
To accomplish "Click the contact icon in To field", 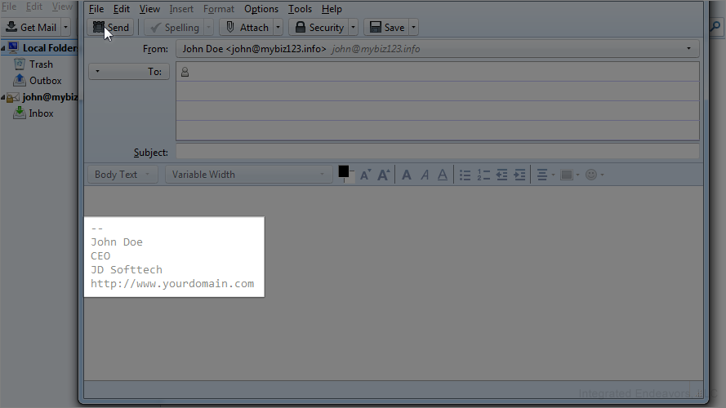I will pos(185,72).
